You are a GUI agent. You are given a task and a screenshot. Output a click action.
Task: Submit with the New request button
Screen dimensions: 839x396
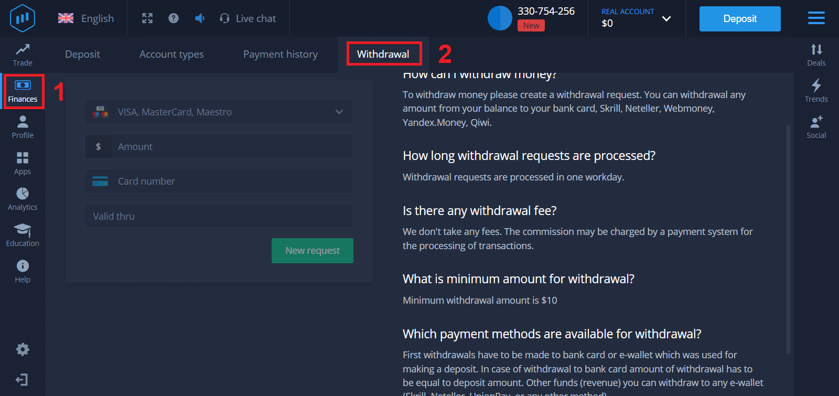312,251
